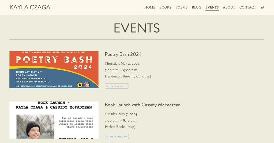Click the Thursday, May 2, 2024 date text
This screenshot has width=274, height=143.
(122, 63)
